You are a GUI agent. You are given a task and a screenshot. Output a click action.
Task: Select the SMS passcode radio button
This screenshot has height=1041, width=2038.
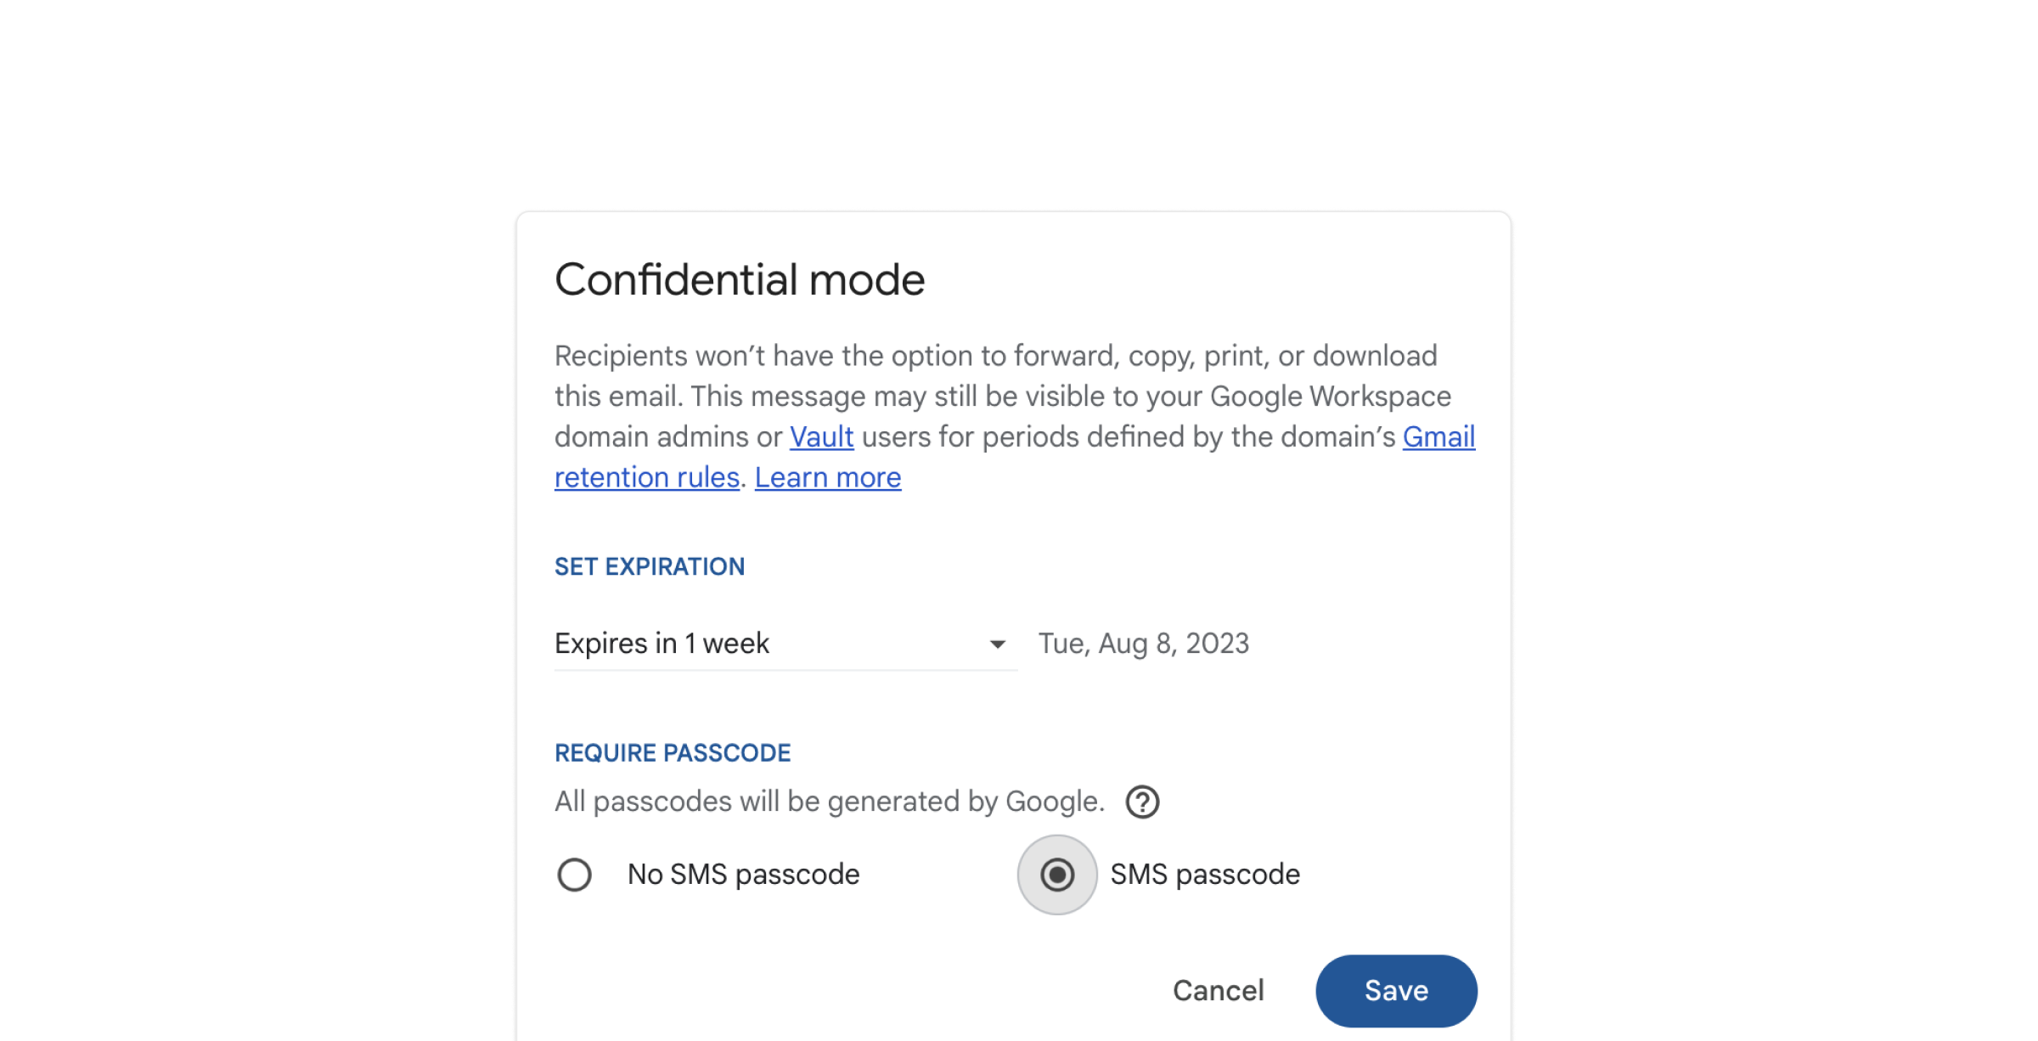[1057, 875]
